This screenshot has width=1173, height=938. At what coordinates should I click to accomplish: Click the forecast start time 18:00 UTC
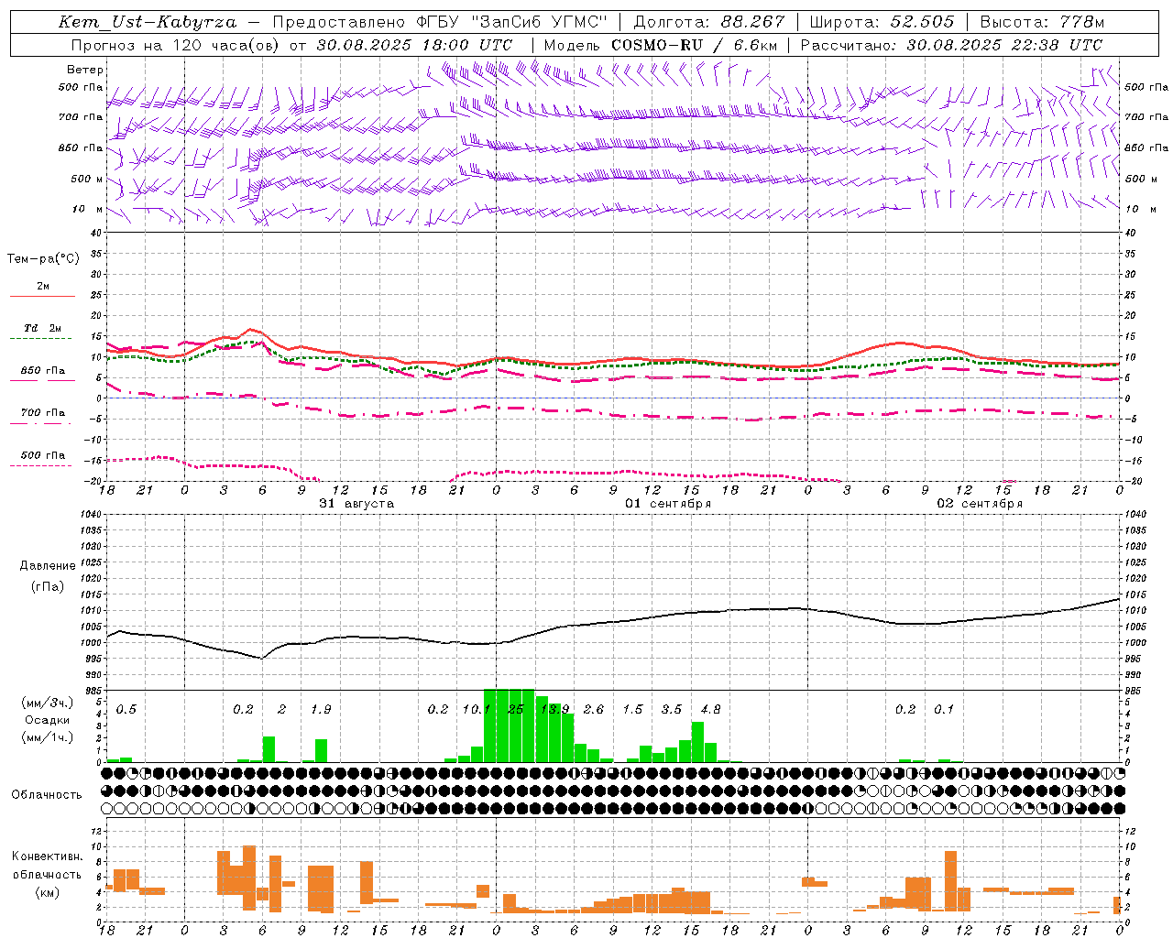point(466,45)
